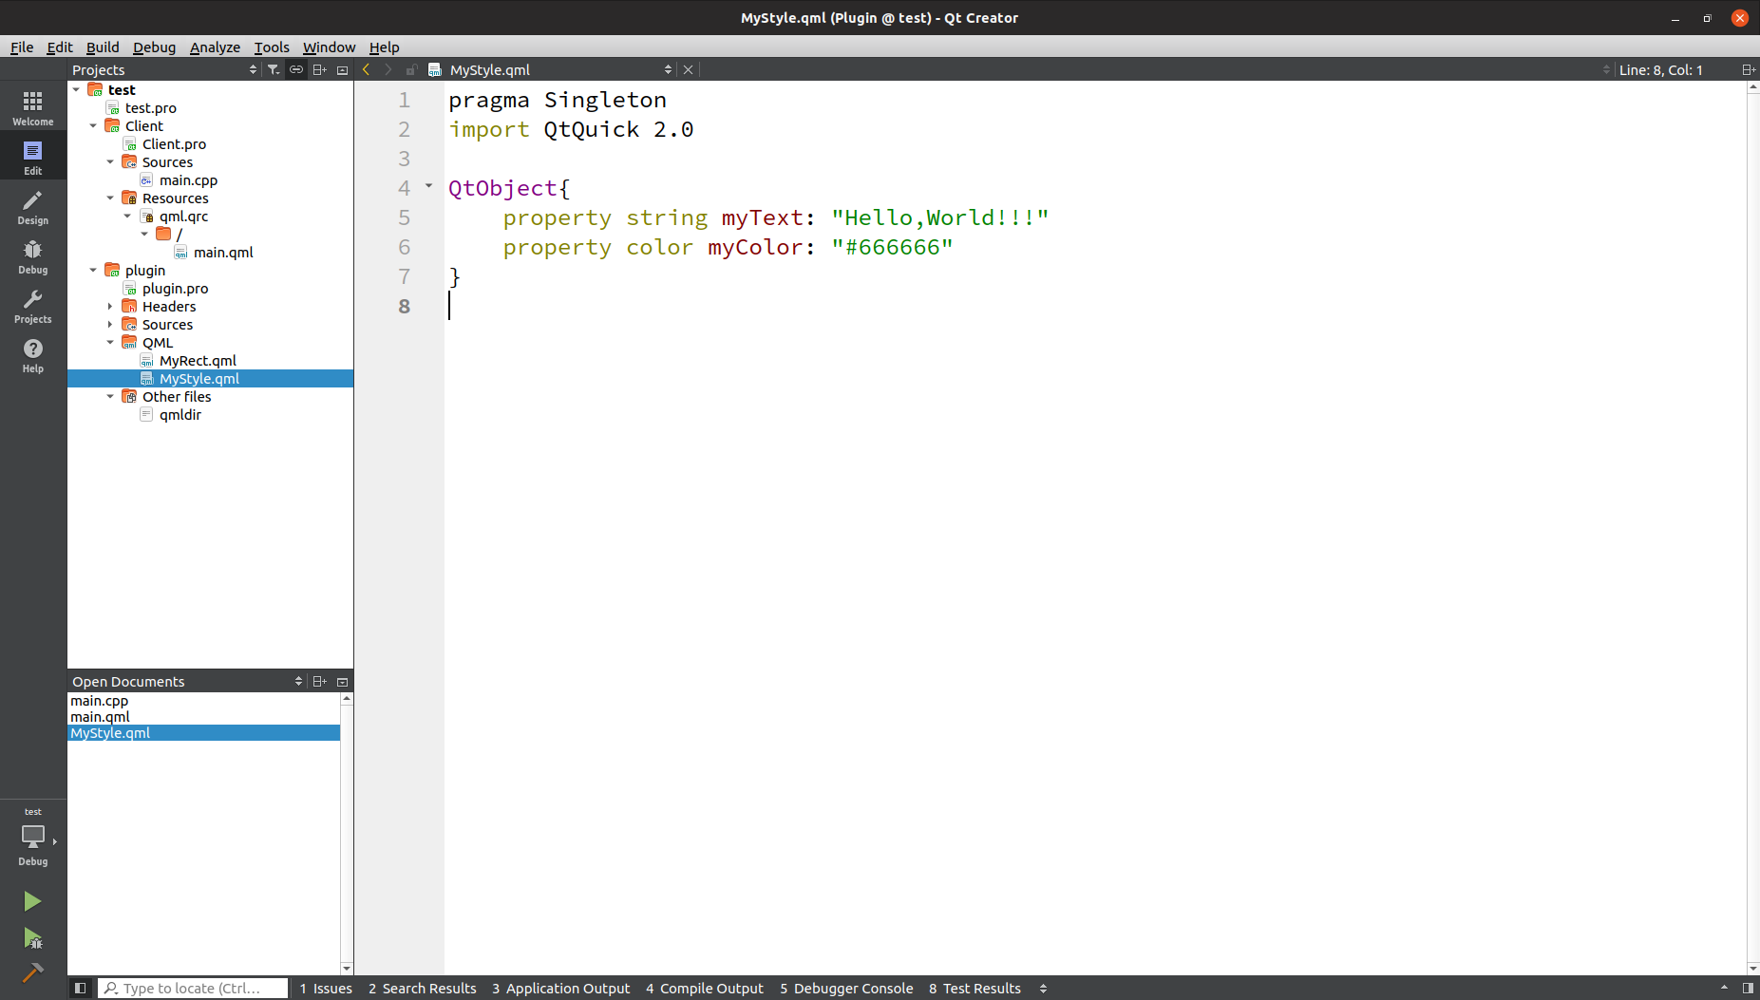
Task: Click the Type to locate search field
Action: pyautogui.click(x=192, y=988)
